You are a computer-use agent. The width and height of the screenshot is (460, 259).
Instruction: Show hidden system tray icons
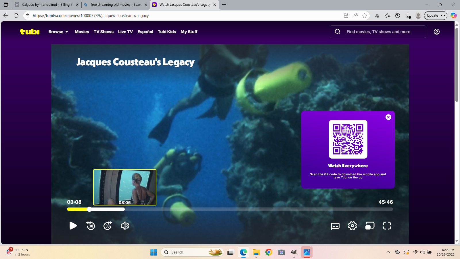(388, 252)
